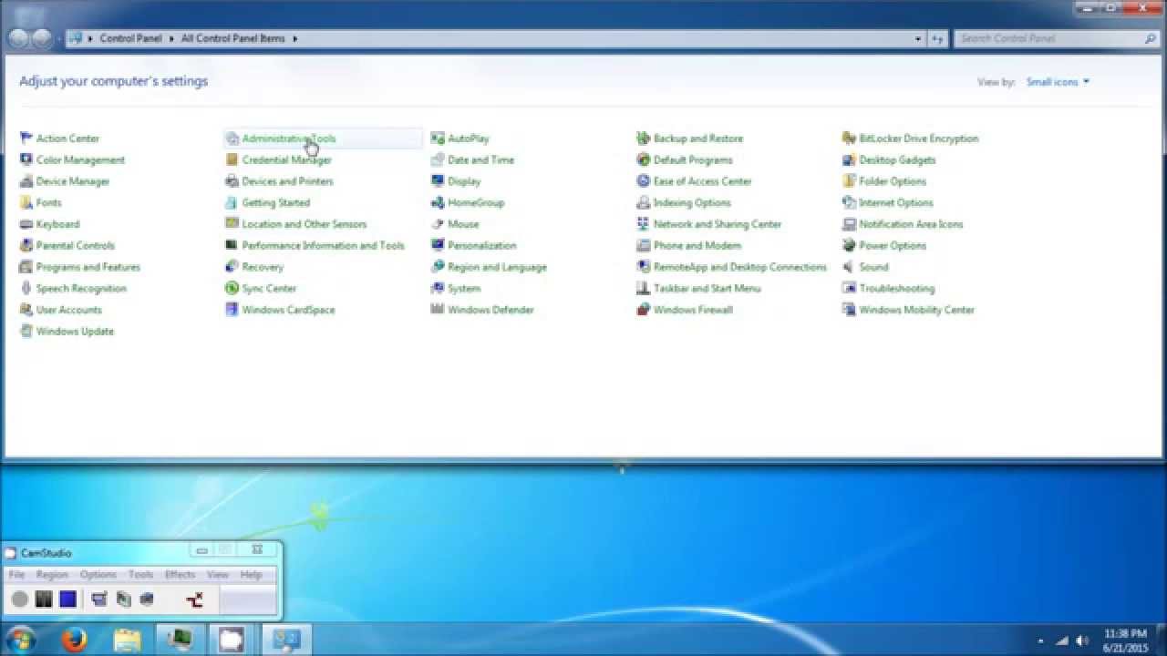Click the Toggle View icon in CamStudio toolbar

(99, 599)
